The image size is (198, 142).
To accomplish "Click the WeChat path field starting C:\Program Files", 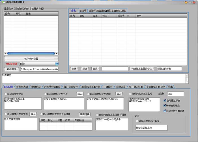I will (39, 69).
